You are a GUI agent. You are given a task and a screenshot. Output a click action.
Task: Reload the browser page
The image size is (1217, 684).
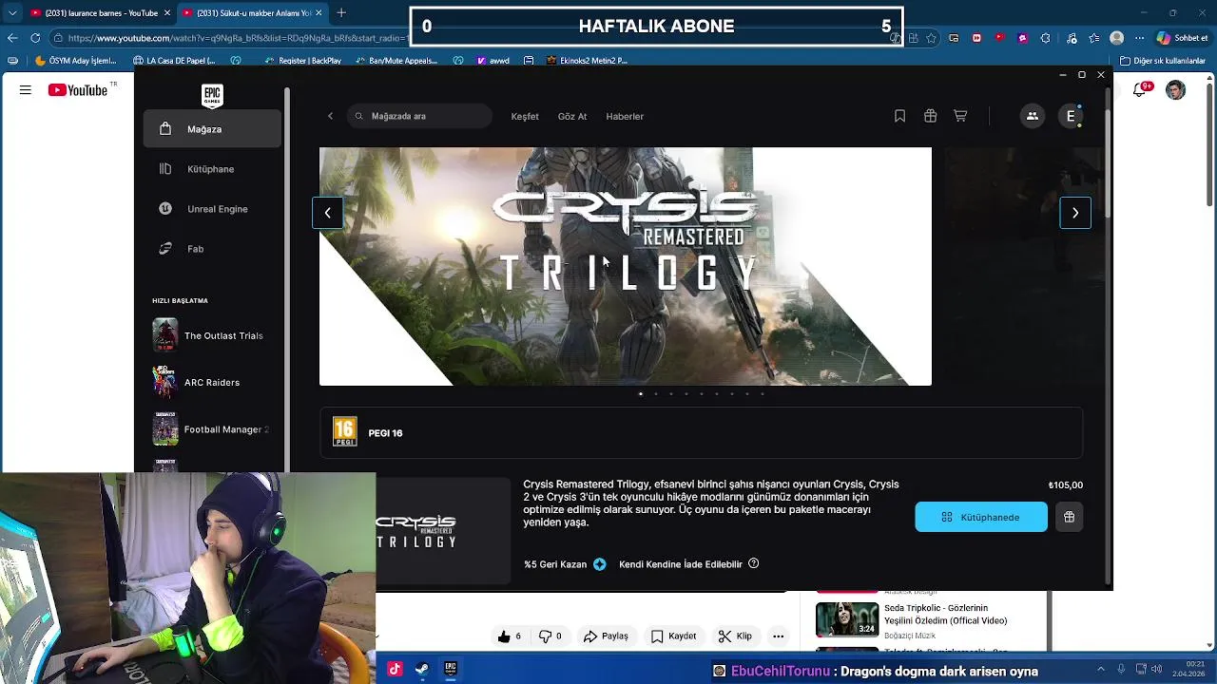[35, 38]
